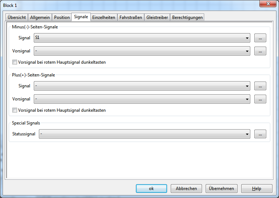Select the Berechtigungen tab
The height and width of the screenshot is (198, 279).
click(187, 17)
